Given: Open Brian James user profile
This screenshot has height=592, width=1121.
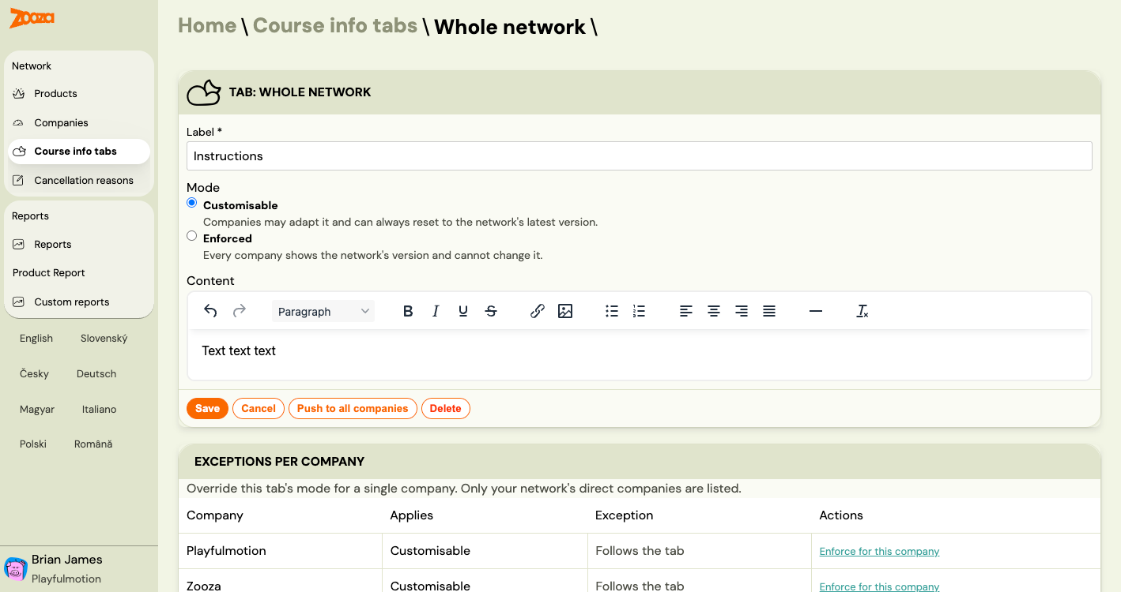Looking at the screenshot, I should pyautogui.click(x=79, y=568).
